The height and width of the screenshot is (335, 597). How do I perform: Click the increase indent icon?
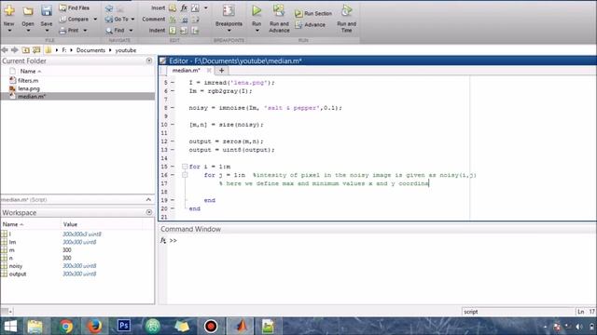tap(184, 31)
